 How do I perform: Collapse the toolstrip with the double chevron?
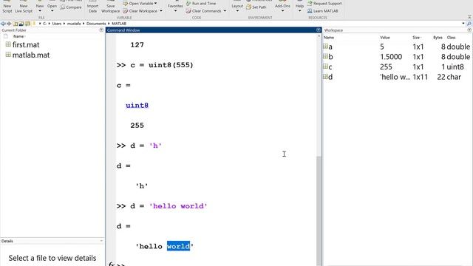click(x=469, y=17)
